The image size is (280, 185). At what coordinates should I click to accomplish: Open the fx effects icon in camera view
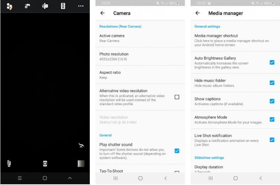click(x=81, y=146)
